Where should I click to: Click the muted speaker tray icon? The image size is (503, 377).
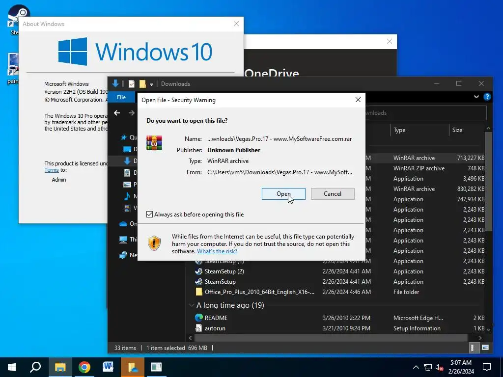point(440,367)
